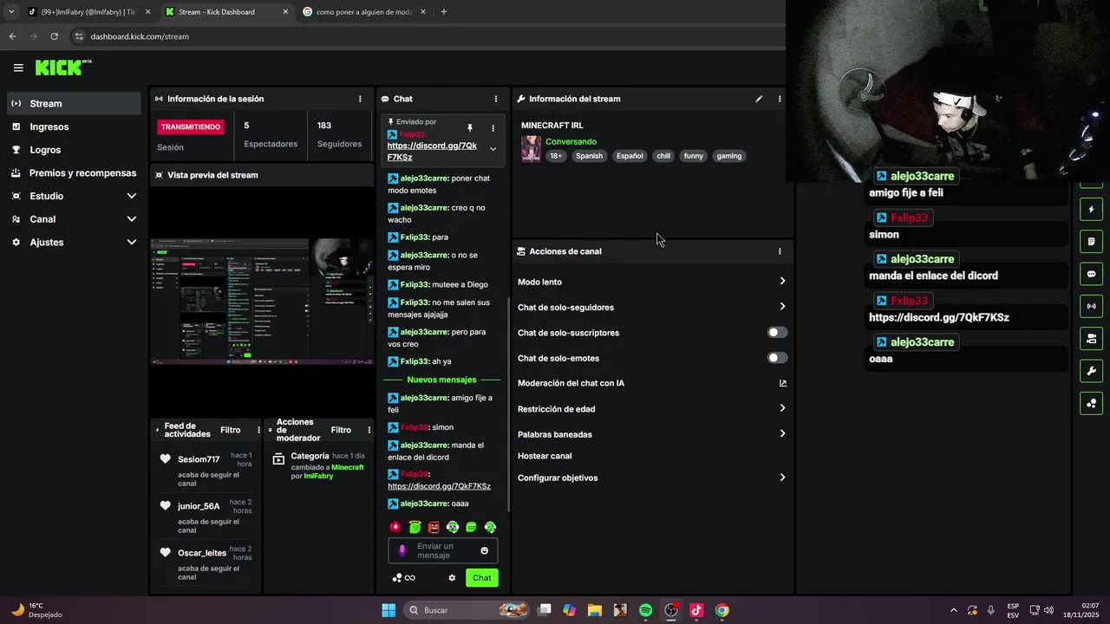This screenshot has height=624, width=1110.
Task: Click Hostear canal
Action: (x=545, y=456)
